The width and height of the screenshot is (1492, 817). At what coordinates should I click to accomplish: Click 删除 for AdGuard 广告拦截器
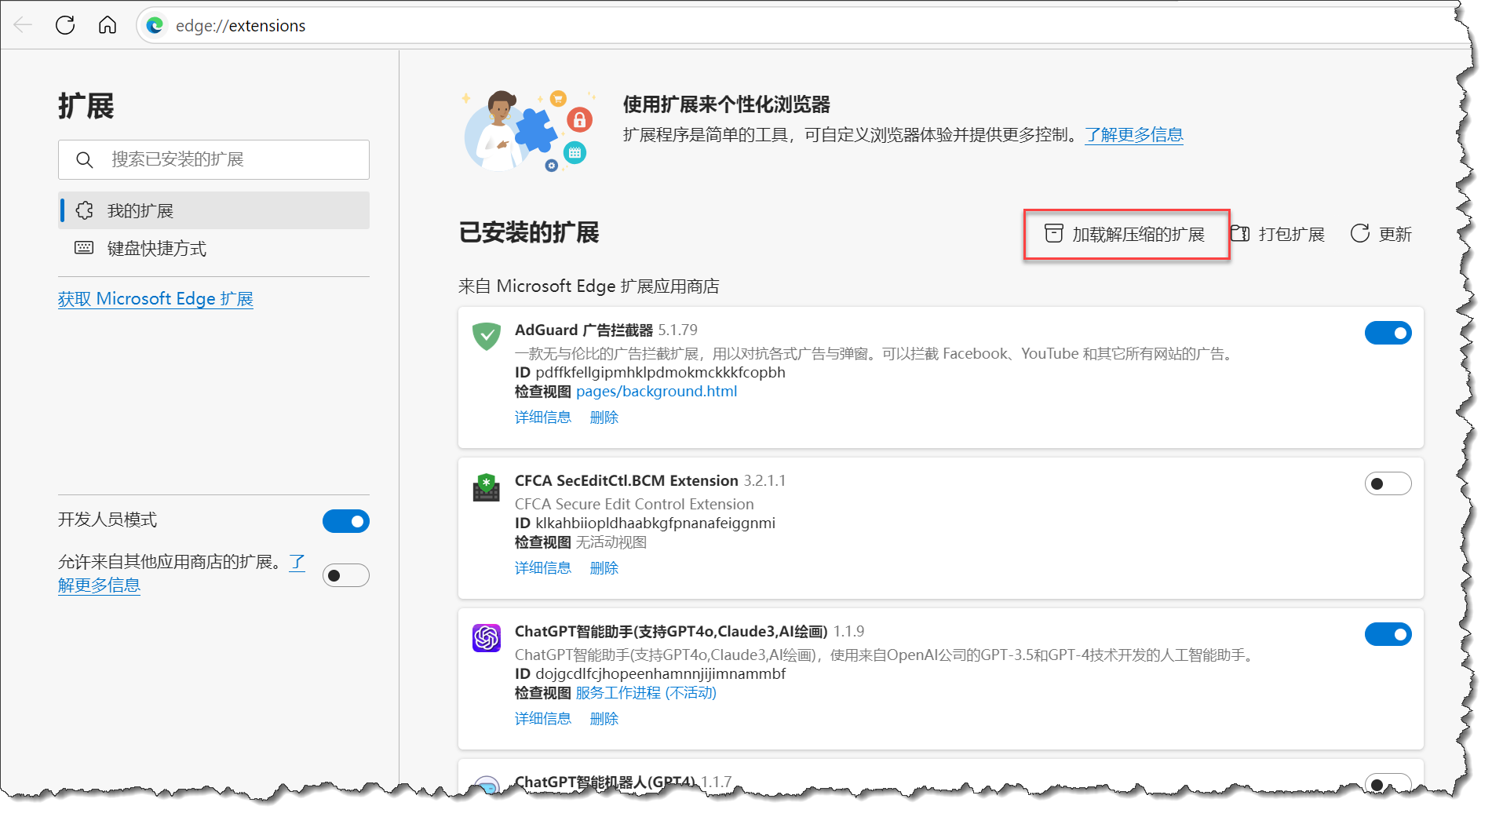(604, 418)
